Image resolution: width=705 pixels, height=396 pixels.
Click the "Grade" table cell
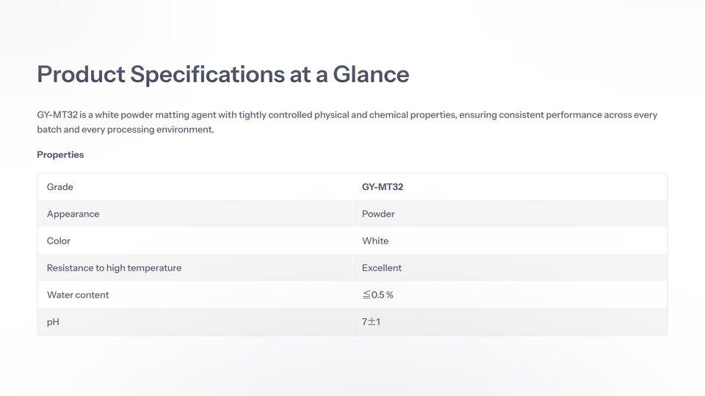click(x=60, y=187)
